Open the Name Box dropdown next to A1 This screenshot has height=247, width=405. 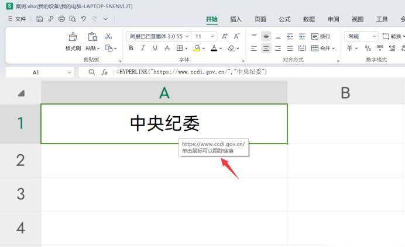click(x=69, y=72)
